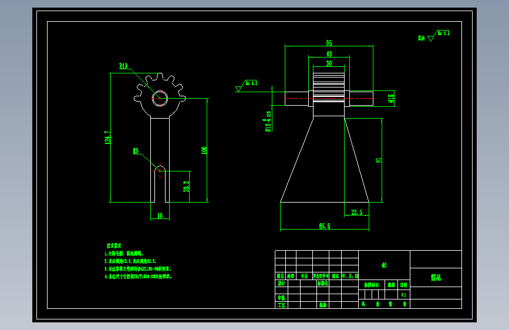Select the 比例 label in title block
The image size is (509, 330).
click(x=404, y=285)
